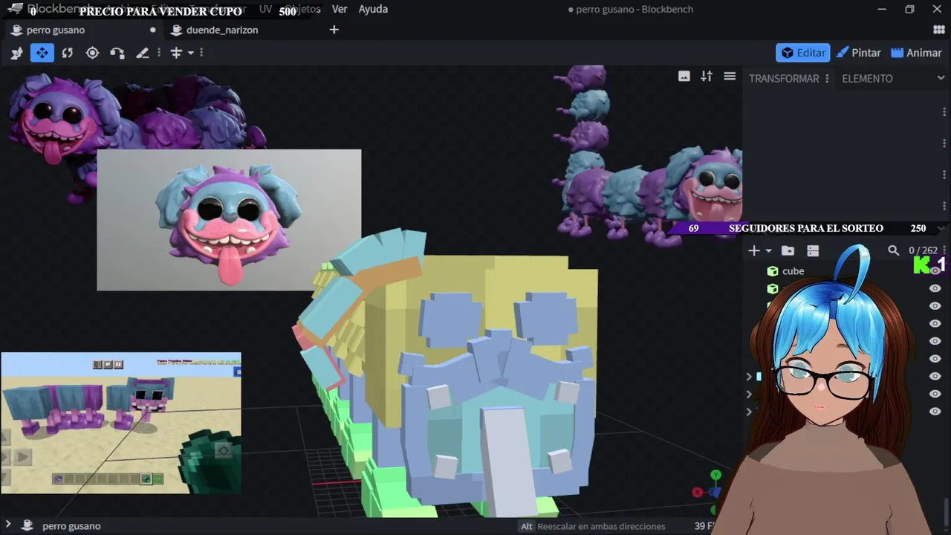The height and width of the screenshot is (535, 951).
Task: Open the UV menu
Action: click(x=265, y=9)
